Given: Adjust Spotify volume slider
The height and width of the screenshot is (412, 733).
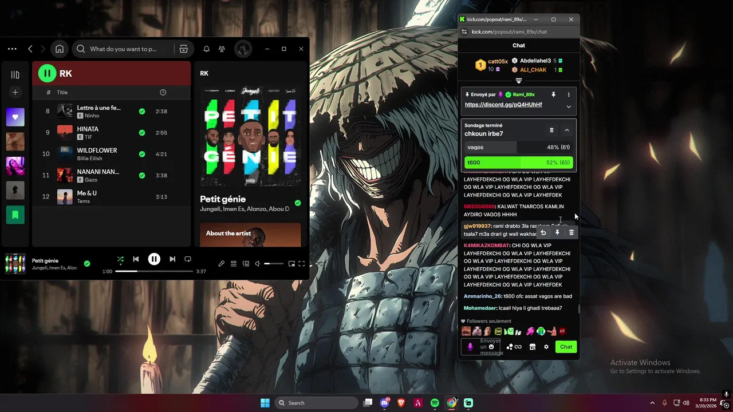Looking at the screenshot, I should point(274,264).
